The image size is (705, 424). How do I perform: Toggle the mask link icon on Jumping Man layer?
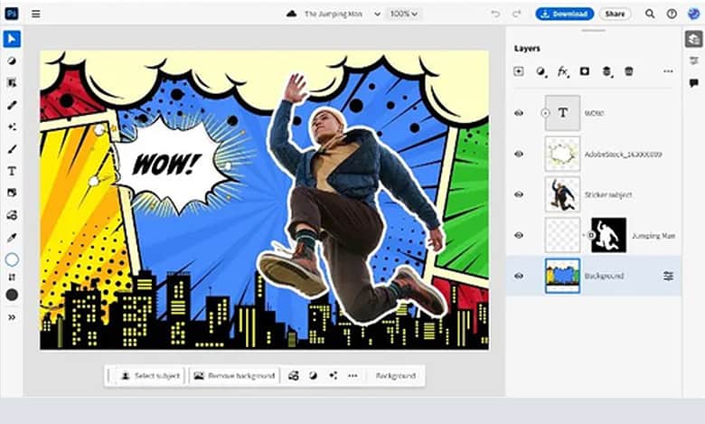[590, 235]
